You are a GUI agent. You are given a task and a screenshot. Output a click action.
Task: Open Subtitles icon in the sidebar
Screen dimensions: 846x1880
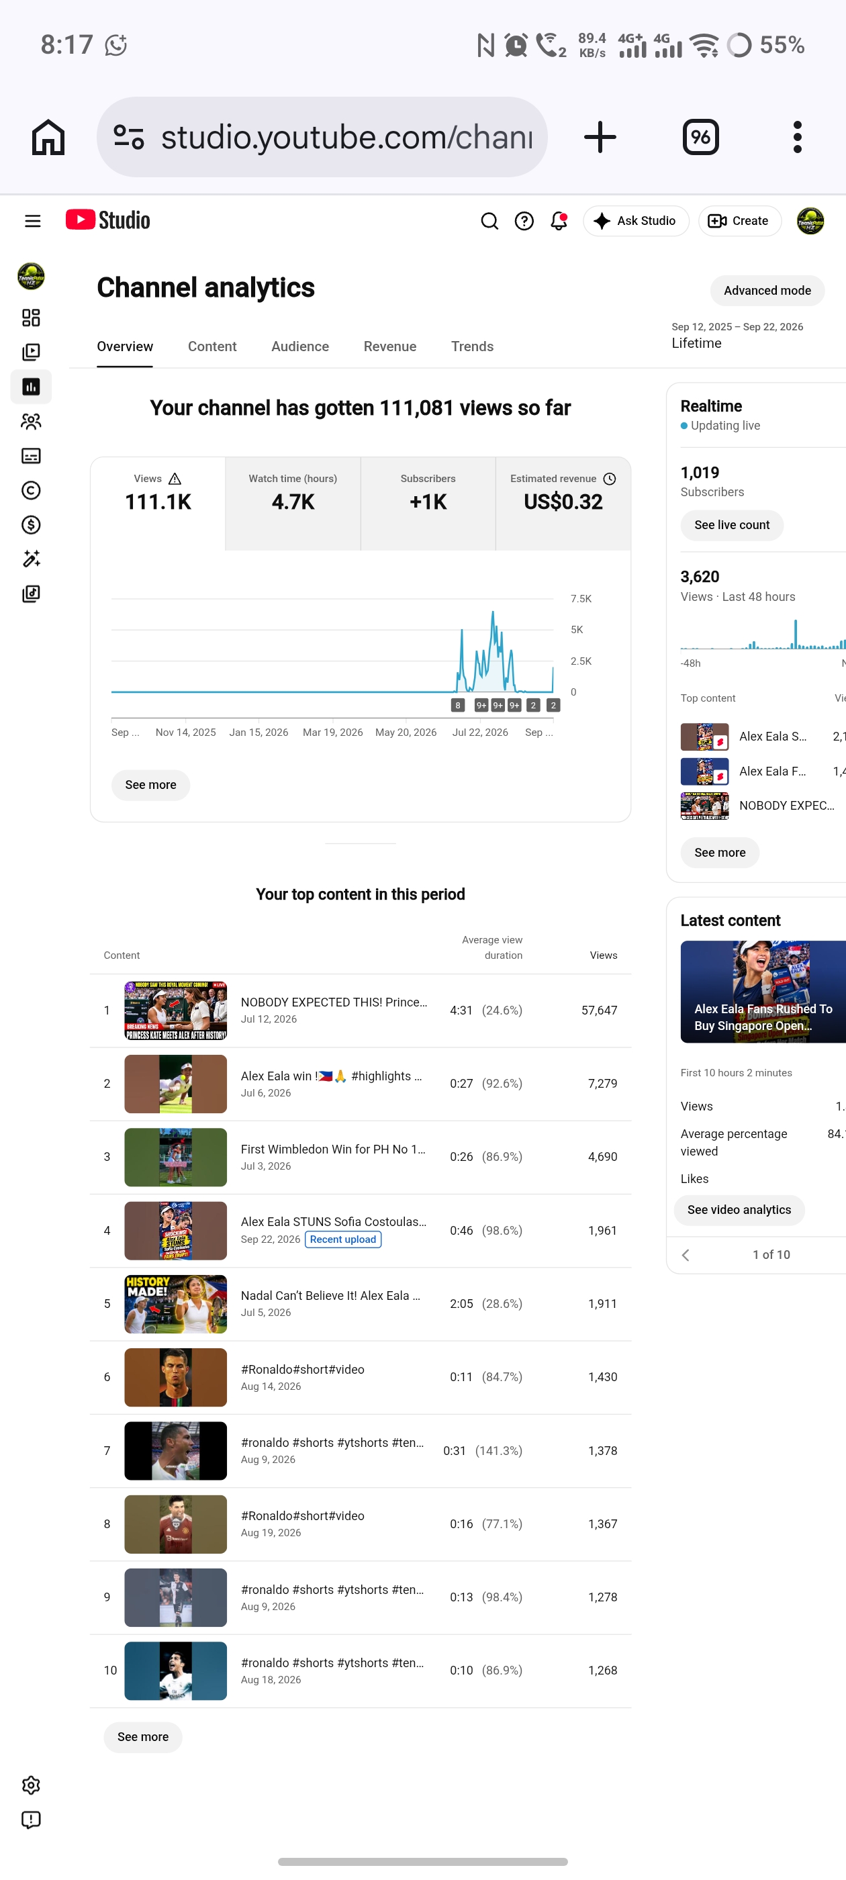pos(31,456)
